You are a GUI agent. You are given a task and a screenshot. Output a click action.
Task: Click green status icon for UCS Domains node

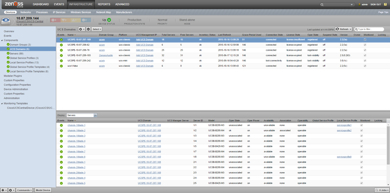tap(8, 49)
